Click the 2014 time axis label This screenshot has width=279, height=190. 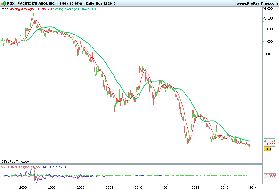pos(253,187)
